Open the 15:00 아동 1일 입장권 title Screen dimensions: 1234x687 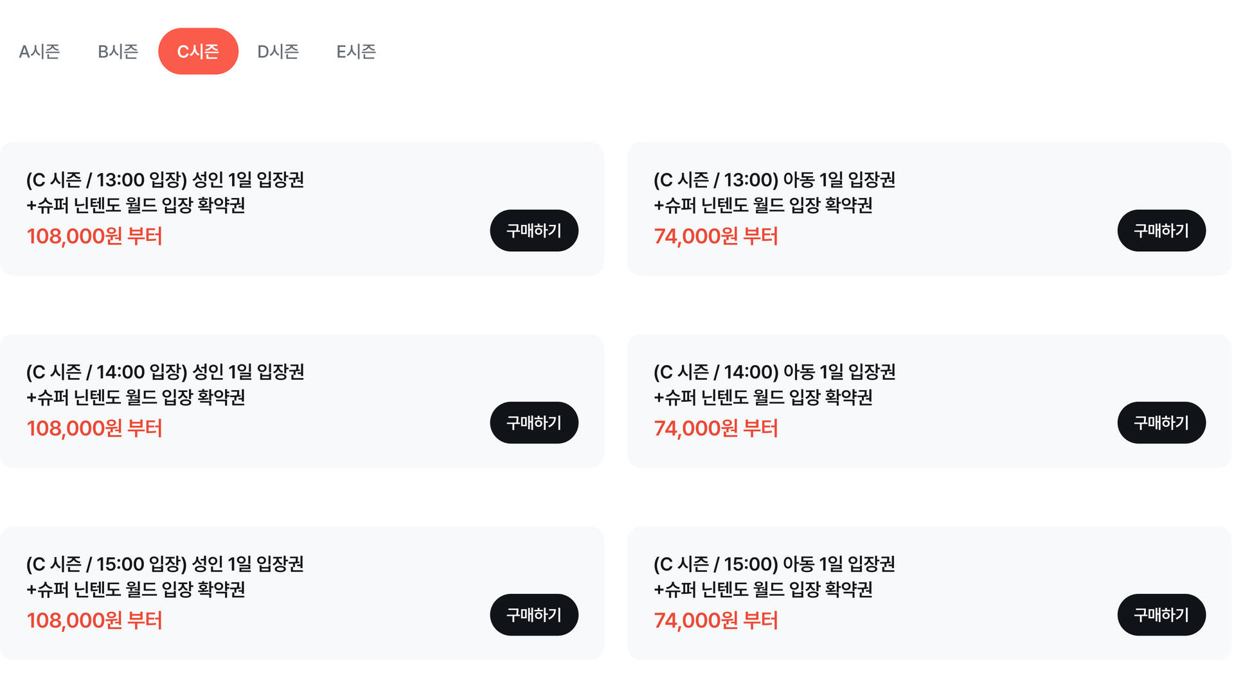tap(774, 576)
